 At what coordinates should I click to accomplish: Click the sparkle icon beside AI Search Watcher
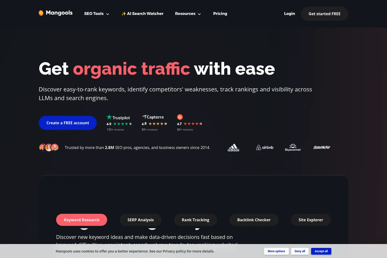pyautogui.click(x=124, y=14)
